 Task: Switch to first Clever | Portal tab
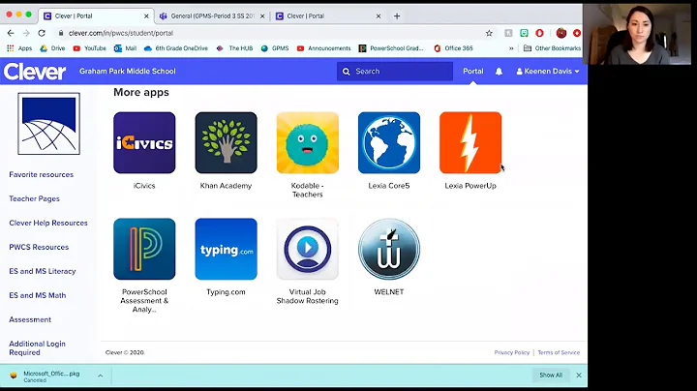pyautogui.click(x=96, y=16)
